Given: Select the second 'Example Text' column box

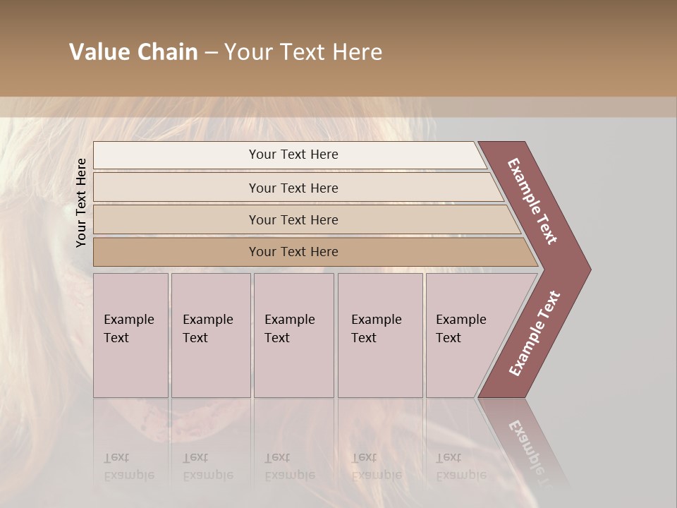Looking at the screenshot, I should (211, 335).
